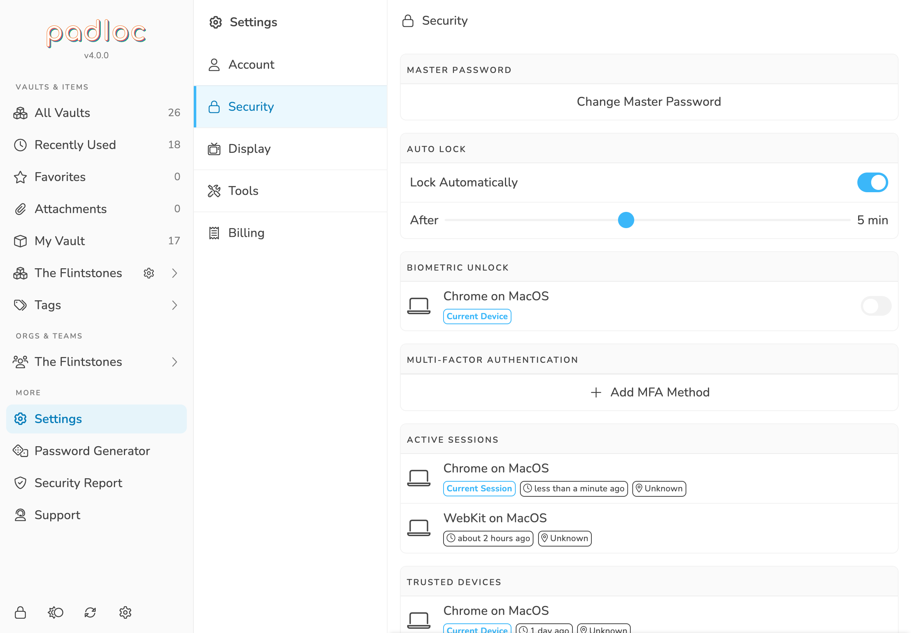The height and width of the screenshot is (633, 911).
Task: Click the Attachments label
Action: [71, 209]
